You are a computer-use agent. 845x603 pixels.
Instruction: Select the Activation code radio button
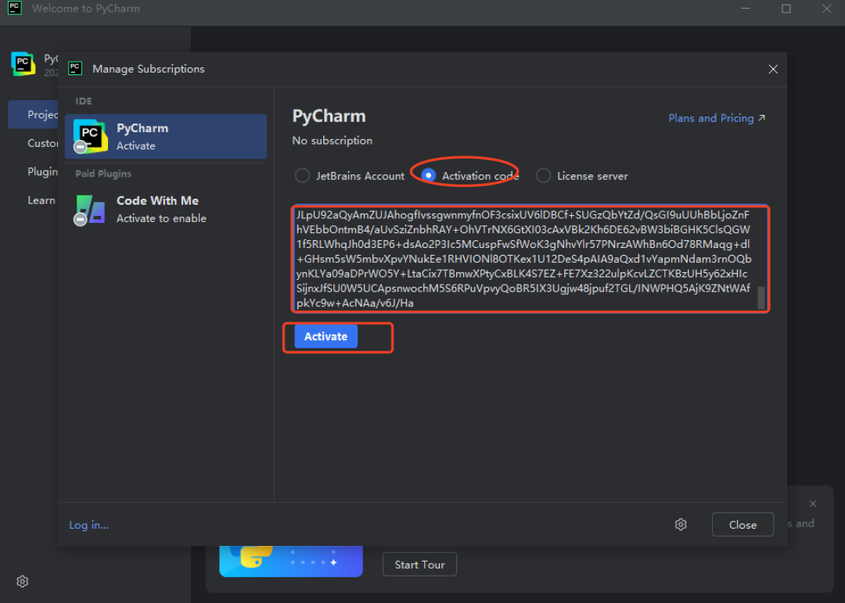429,176
